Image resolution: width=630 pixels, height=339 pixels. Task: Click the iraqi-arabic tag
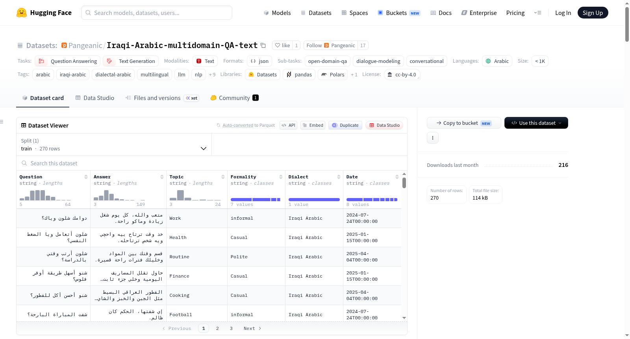73,74
